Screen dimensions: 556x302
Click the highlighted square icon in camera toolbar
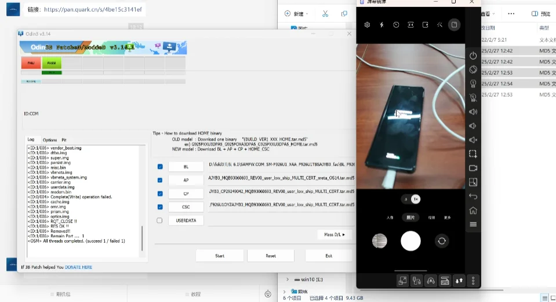(454, 25)
